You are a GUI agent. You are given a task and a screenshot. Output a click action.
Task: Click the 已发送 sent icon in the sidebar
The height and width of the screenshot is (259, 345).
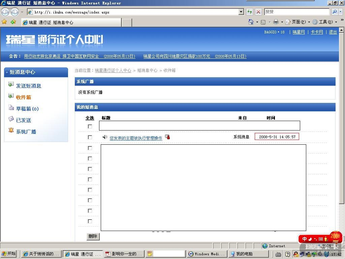pos(11,119)
